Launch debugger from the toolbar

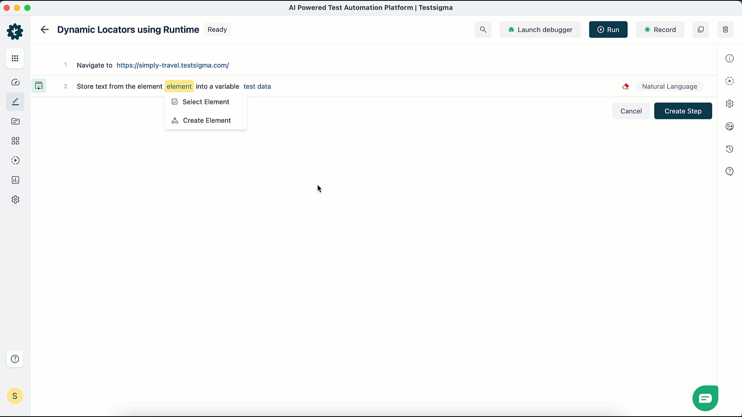[540, 29]
